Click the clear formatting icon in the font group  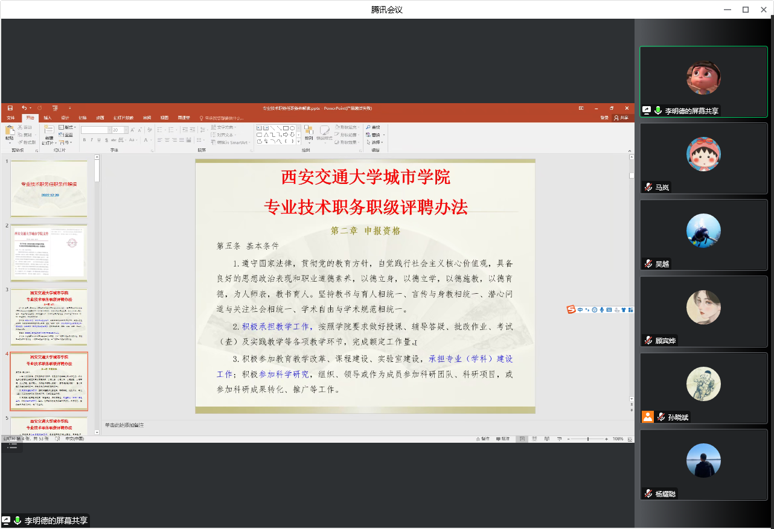tap(150, 130)
